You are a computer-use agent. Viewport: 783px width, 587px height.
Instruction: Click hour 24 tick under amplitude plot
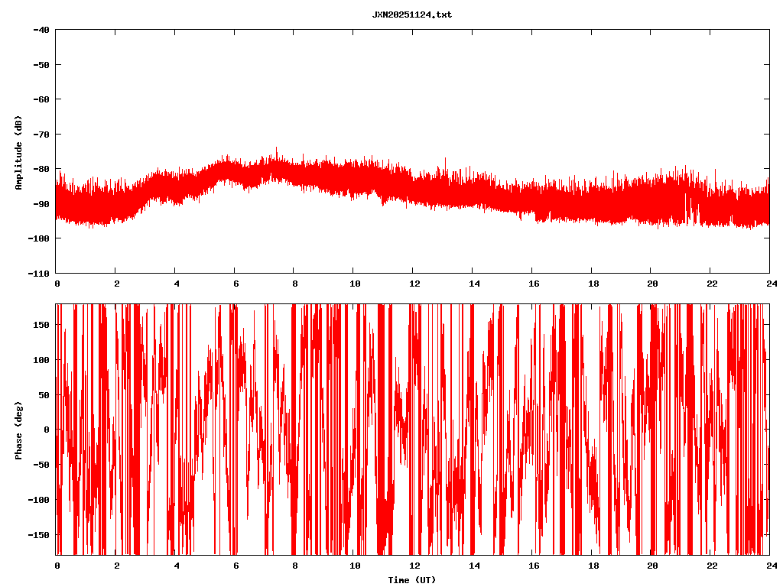770,283
